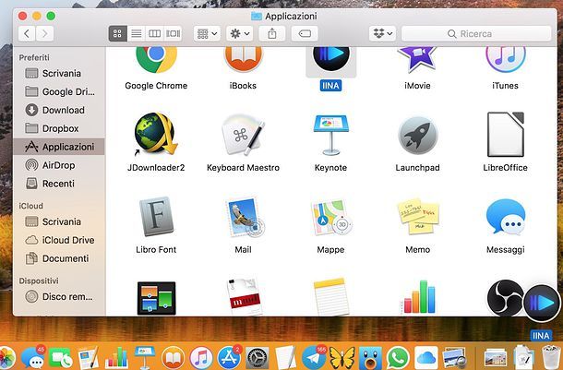Open the butterfly app in Dock
563x370 pixels.
[341, 358]
